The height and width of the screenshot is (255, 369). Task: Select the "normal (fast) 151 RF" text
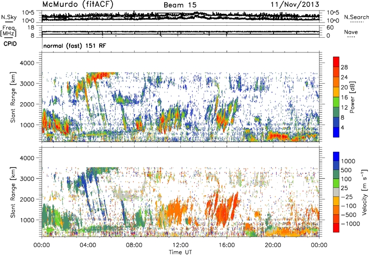point(75,46)
